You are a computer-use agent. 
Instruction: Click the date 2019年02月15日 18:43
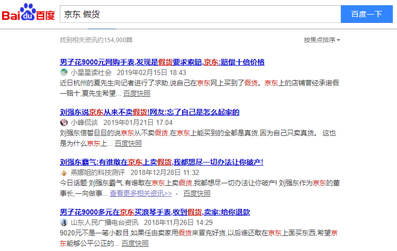pos(151,73)
